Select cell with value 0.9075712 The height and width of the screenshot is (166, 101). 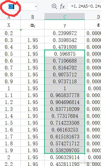[65, 75]
